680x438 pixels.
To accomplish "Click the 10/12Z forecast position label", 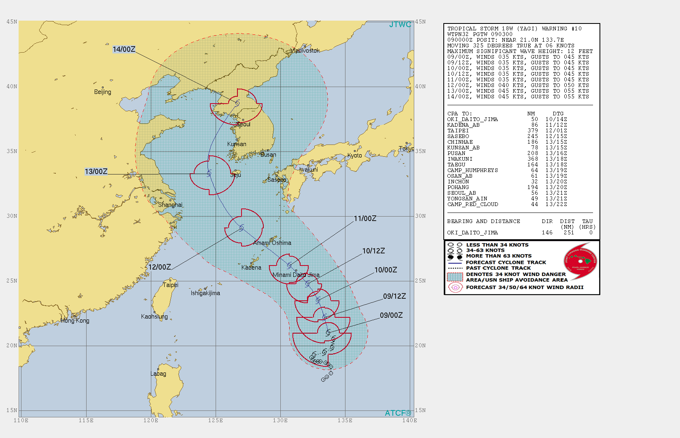I will pyautogui.click(x=373, y=251).
